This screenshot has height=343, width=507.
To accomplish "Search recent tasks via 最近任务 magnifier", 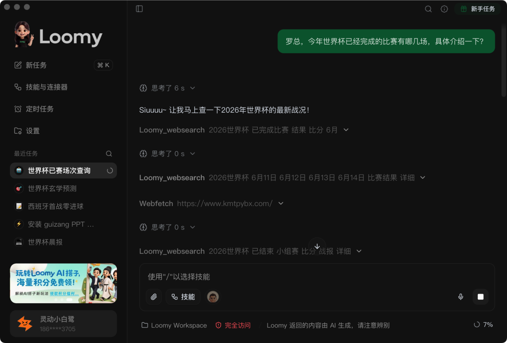I will tap(109, 153).
